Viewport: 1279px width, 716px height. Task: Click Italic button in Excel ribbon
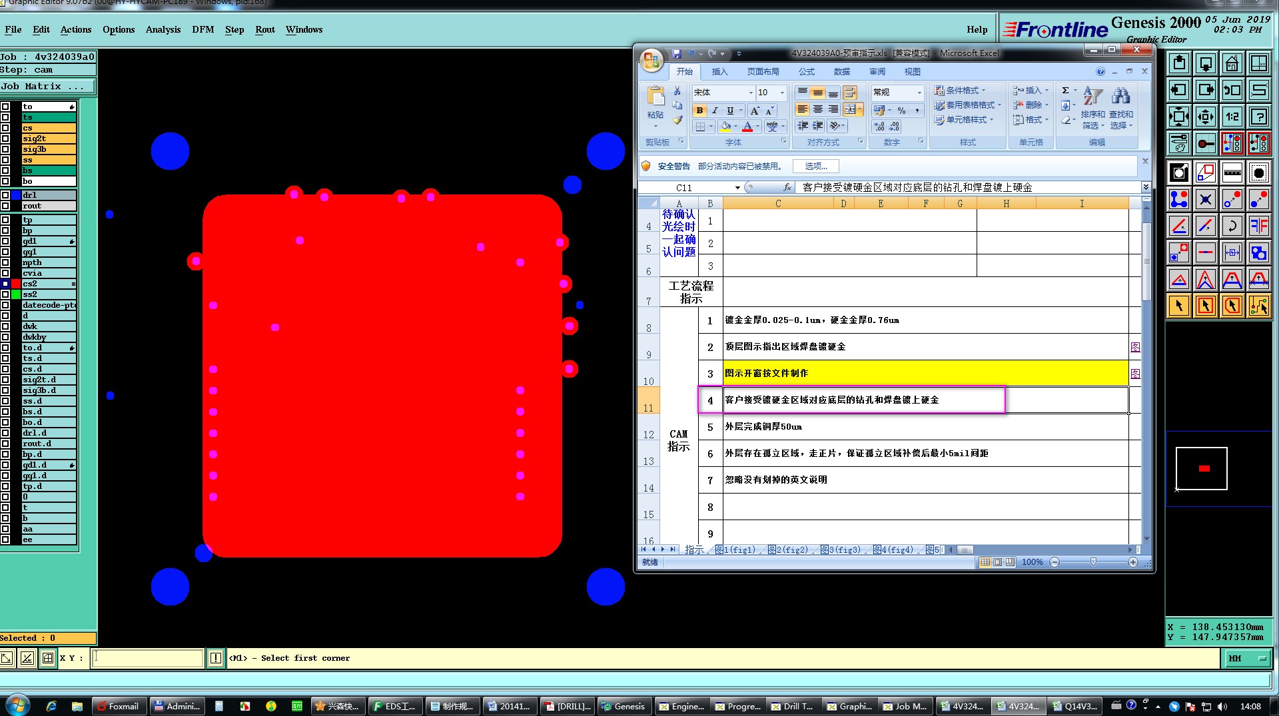[x=715, y=110]
